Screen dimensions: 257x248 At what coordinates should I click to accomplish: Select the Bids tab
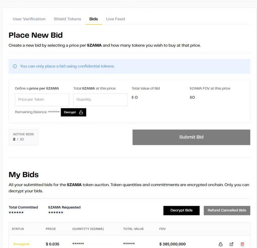point(94,19)
